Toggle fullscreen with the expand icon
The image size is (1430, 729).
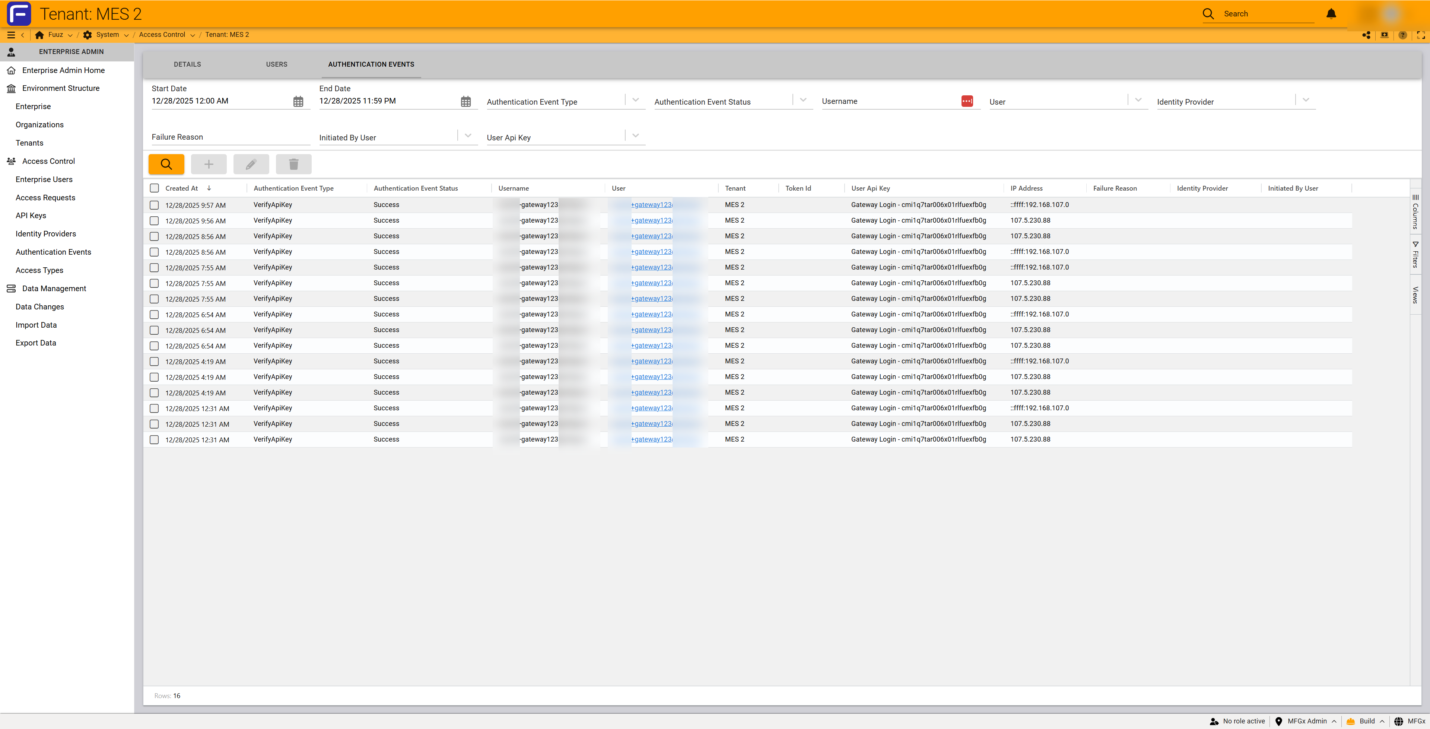point(1421,35)
